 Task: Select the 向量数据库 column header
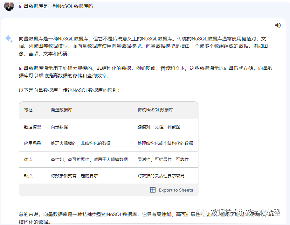point(61,110)
